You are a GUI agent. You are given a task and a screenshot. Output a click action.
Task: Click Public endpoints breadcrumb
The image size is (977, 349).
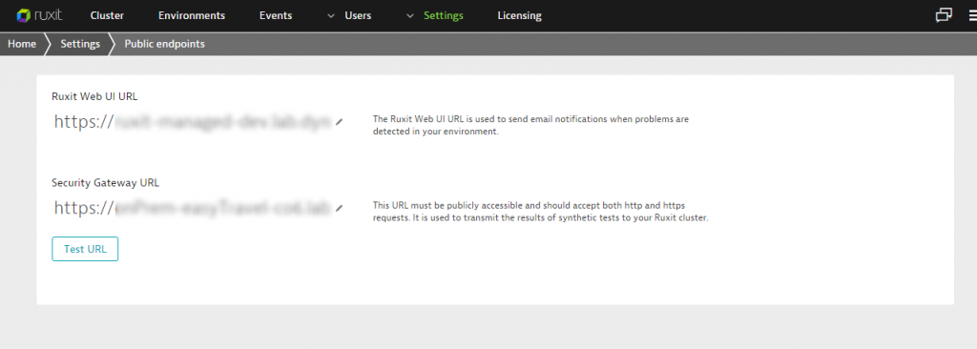[x=164, y=44]
